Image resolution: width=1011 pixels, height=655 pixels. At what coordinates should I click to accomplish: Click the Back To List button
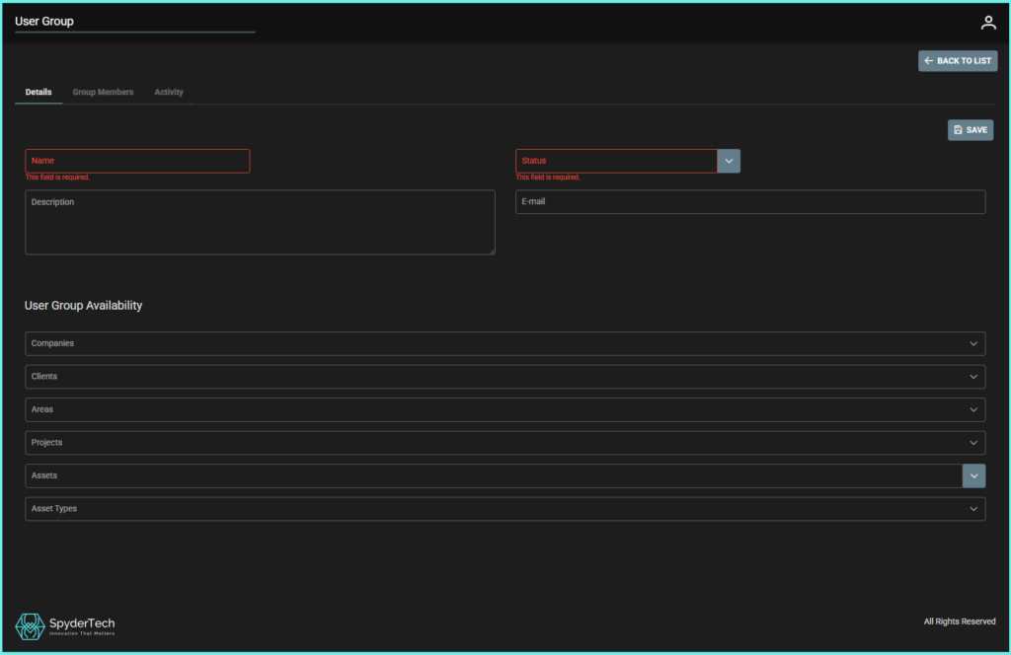coord(958,60)
